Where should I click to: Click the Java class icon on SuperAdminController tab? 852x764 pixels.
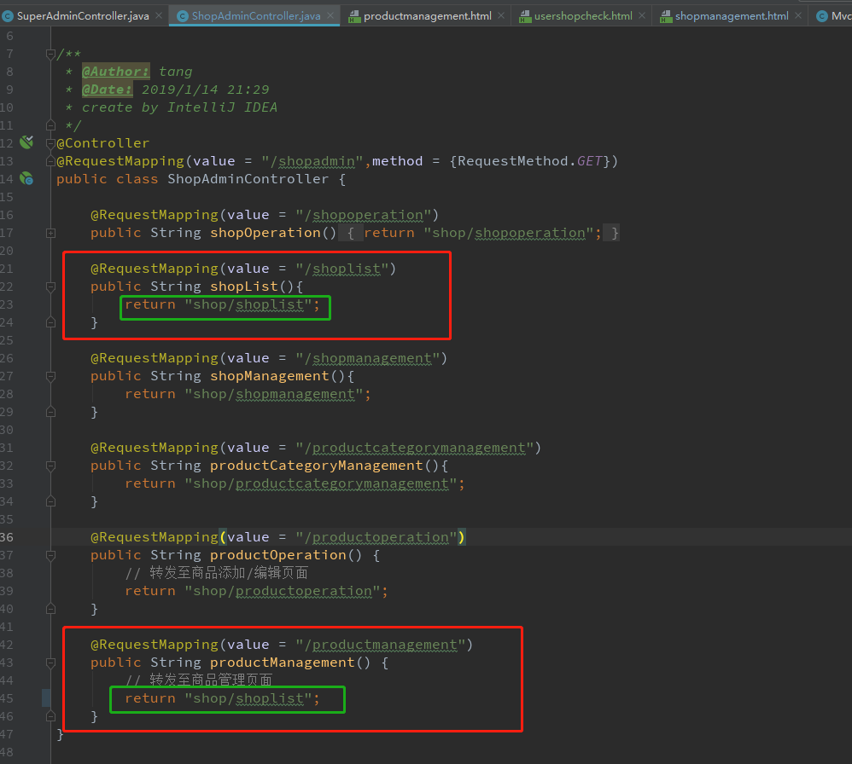(8, 16)
